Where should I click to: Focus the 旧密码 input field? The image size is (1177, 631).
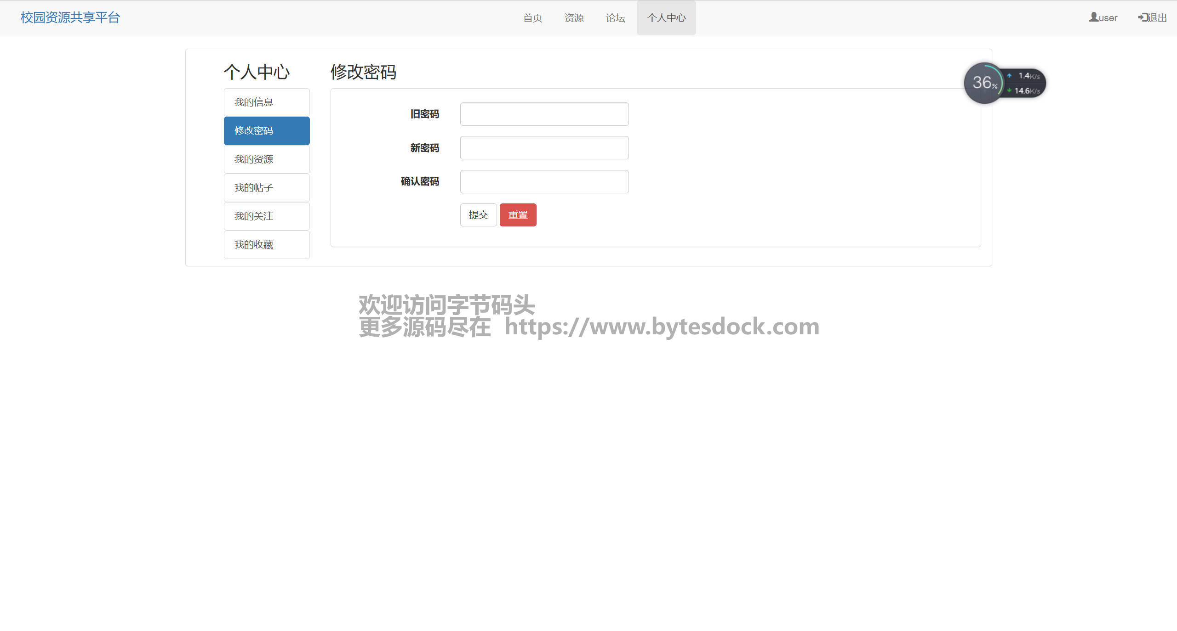tap(544, 114)
